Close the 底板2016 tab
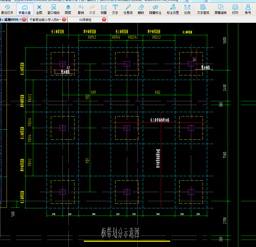The image size is (256, 247). (x=24, y=19)
